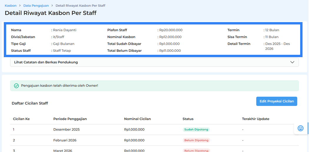Click the page's vertical scrollbar on the right
The width and height of the screenshot is (309, 152).
pyautogui.click(x=308, y=128)
